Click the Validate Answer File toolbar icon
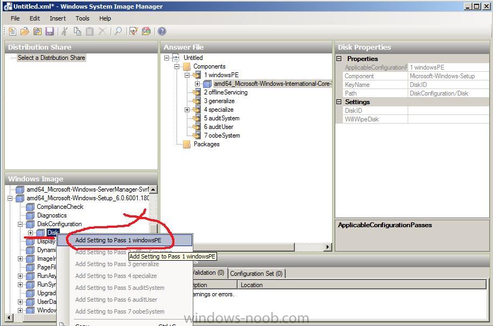Screen dimensions: 493x326 [133, 31]
